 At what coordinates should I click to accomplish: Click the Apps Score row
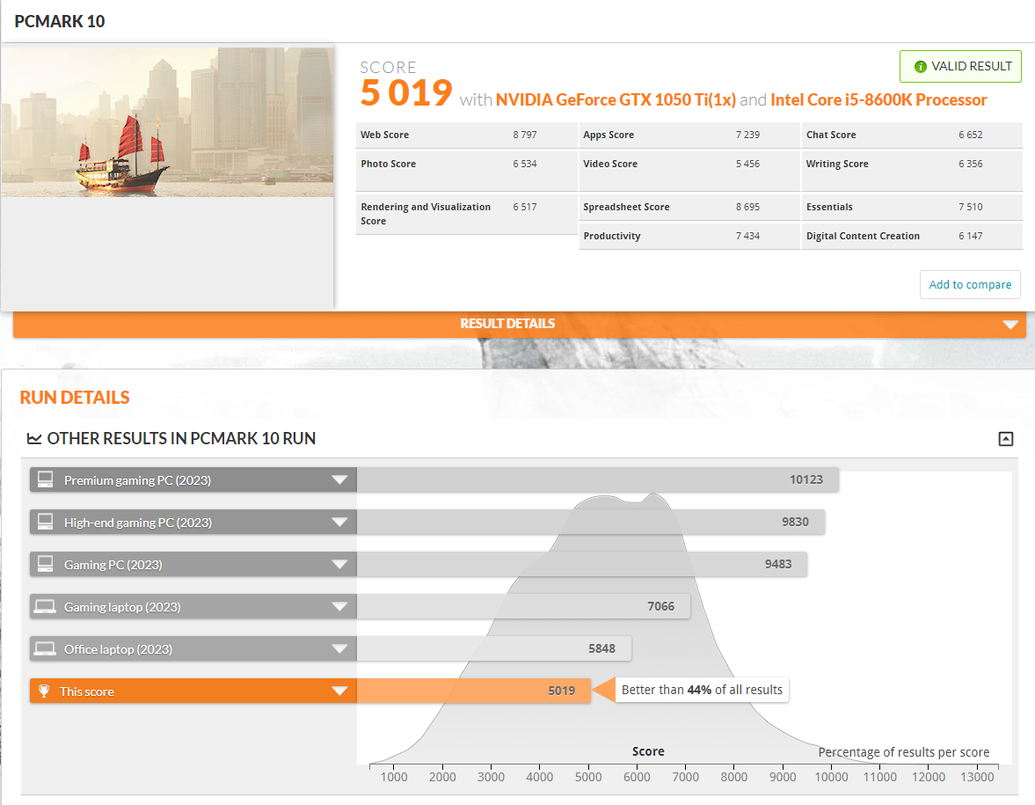pos(689,135)
